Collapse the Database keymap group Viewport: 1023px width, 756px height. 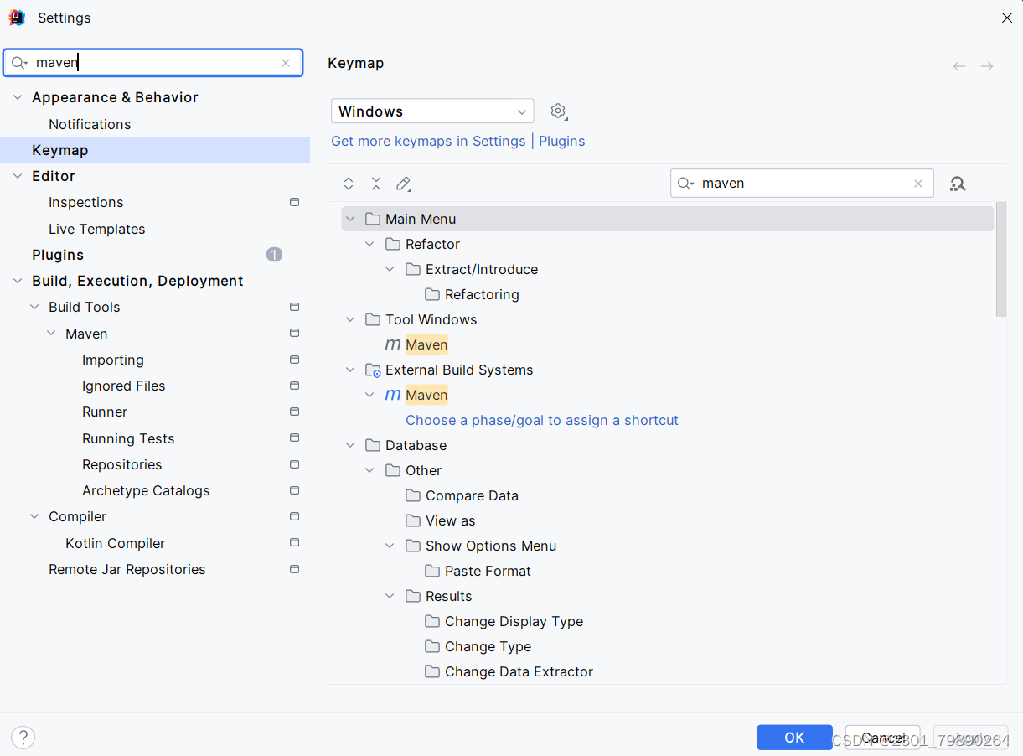click(x=350, y=445)
